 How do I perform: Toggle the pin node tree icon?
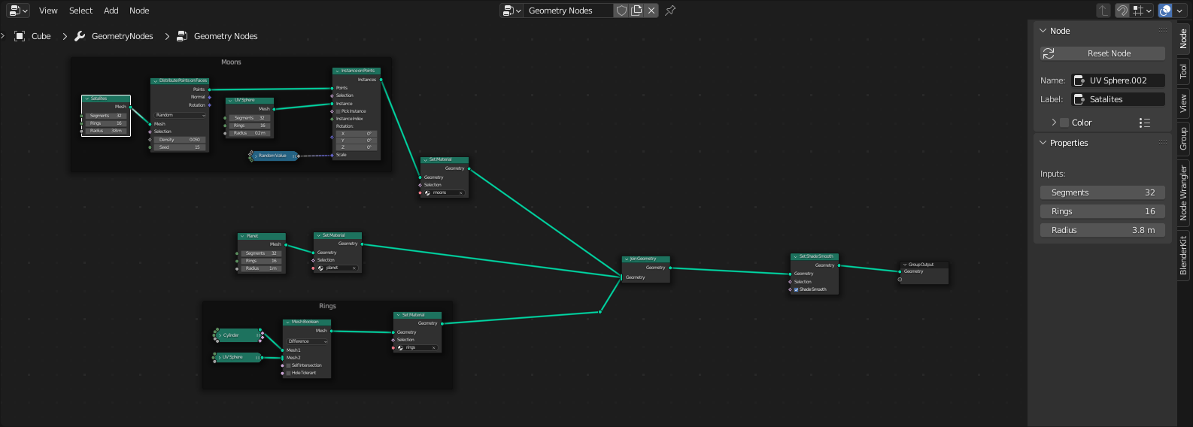[670, 11]
